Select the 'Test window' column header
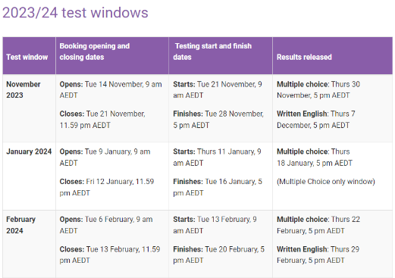 pyautogui.click(x=27, y=57)
